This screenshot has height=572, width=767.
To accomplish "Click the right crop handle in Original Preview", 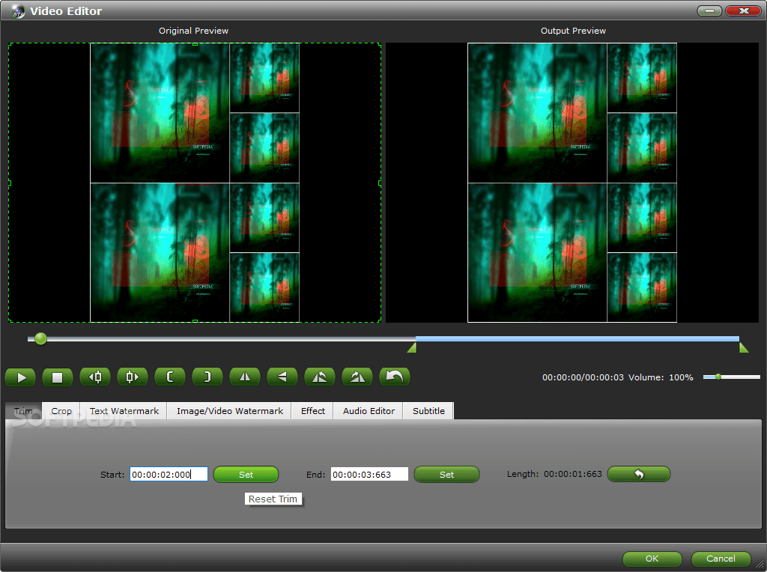I will [380, 183].
